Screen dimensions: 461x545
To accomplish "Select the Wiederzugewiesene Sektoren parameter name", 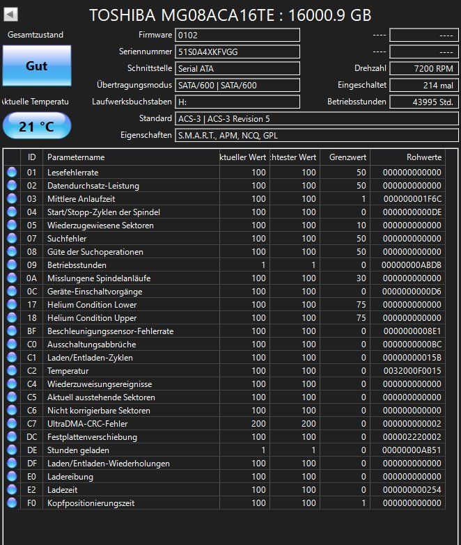I will tap(100, 226).
